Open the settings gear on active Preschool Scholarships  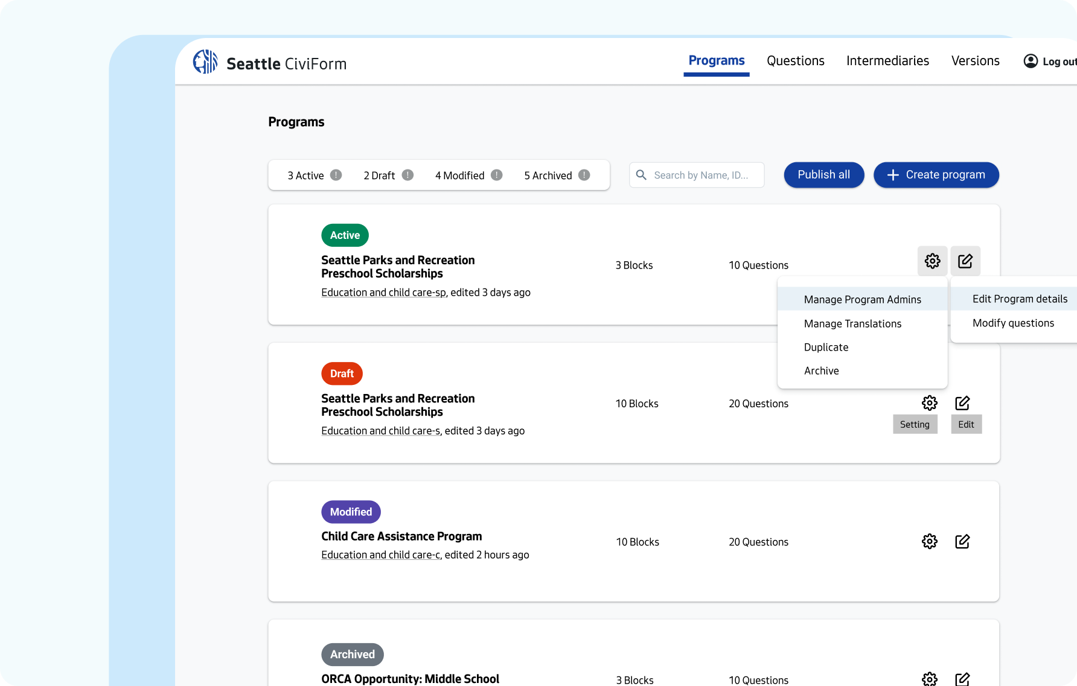[932, 261]
